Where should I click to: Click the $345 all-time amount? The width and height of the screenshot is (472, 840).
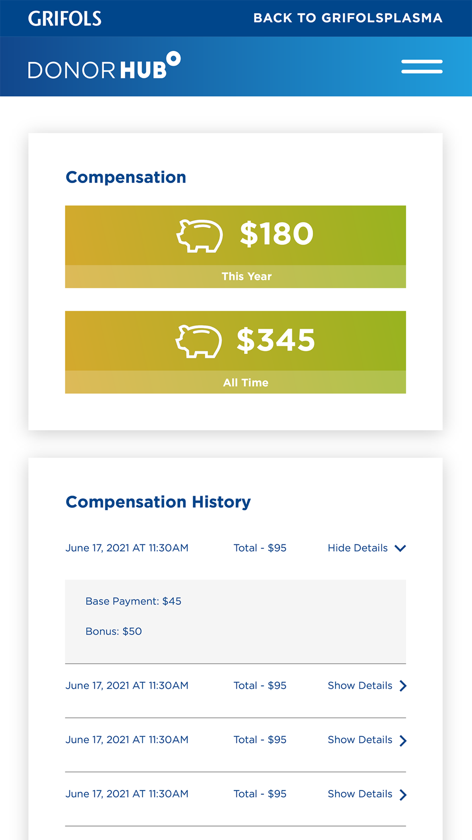point(276,340)
